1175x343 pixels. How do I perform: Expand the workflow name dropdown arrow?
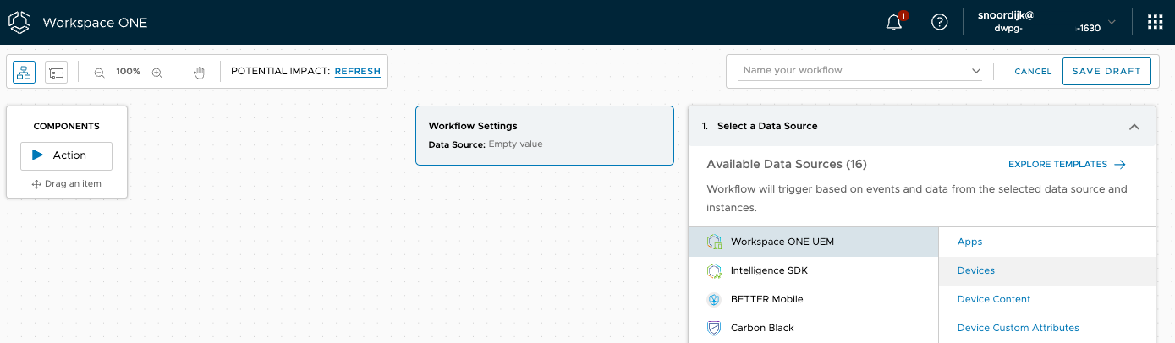(x=976, y=71)
